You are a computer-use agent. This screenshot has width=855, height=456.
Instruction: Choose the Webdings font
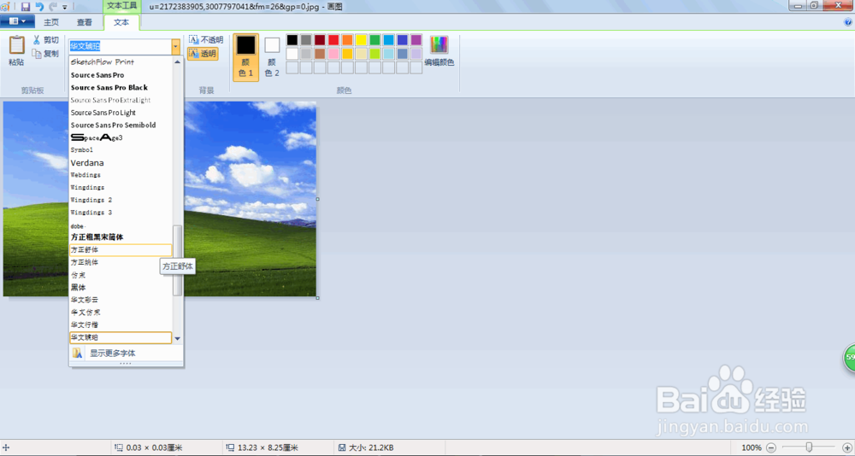coord(121,175)
